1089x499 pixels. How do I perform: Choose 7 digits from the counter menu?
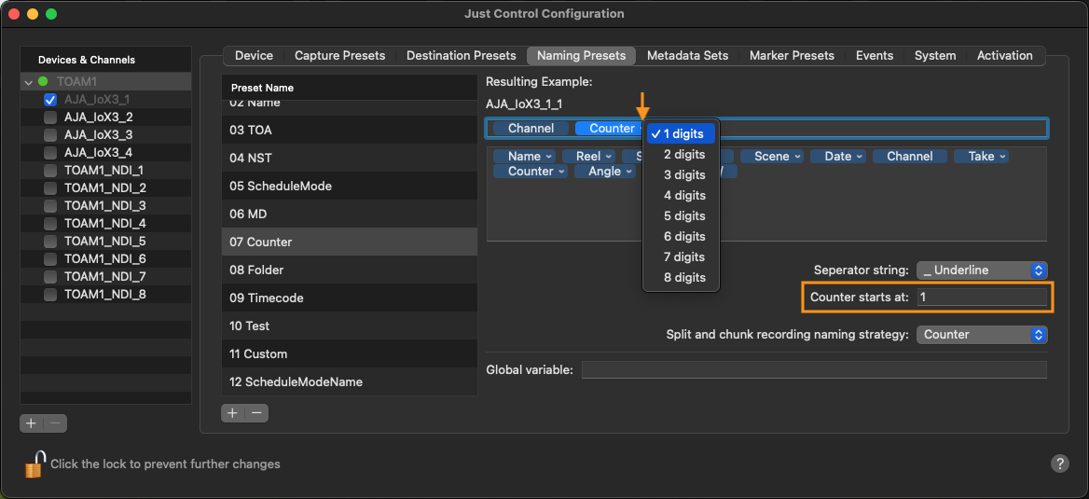(x=681, y=256)
